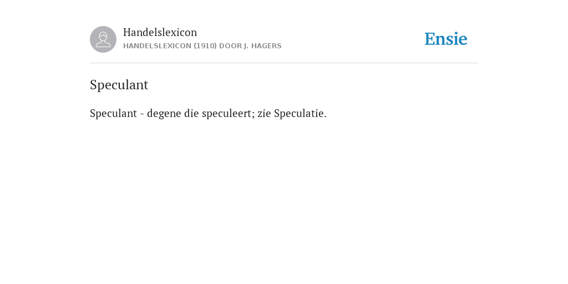Click the Handelslexicon (1910) subtitle line
Screen dimensions: 568x284
click(x=202, y=46)
